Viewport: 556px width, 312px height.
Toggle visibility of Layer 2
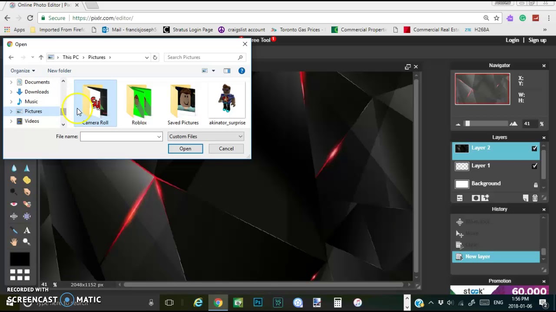tap(535, 148)
